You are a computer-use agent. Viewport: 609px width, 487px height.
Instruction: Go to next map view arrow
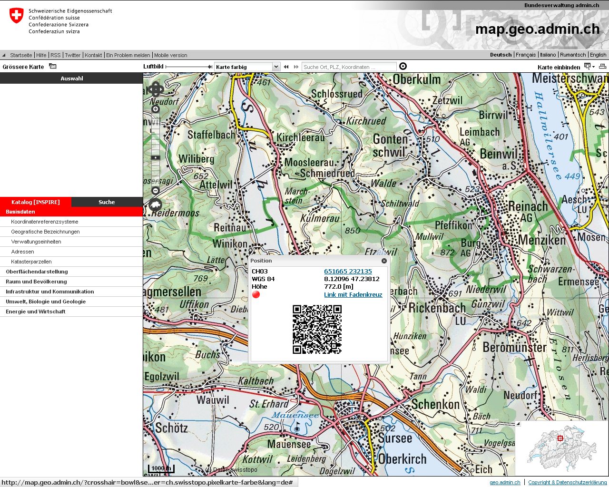[x=296, y=67]
